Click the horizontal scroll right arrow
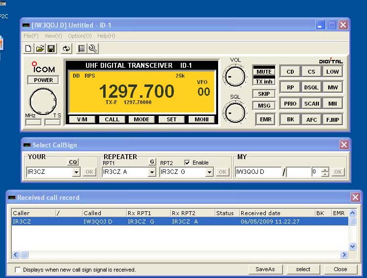The width and height of the screenshot is (367, 278). point(344,254)
